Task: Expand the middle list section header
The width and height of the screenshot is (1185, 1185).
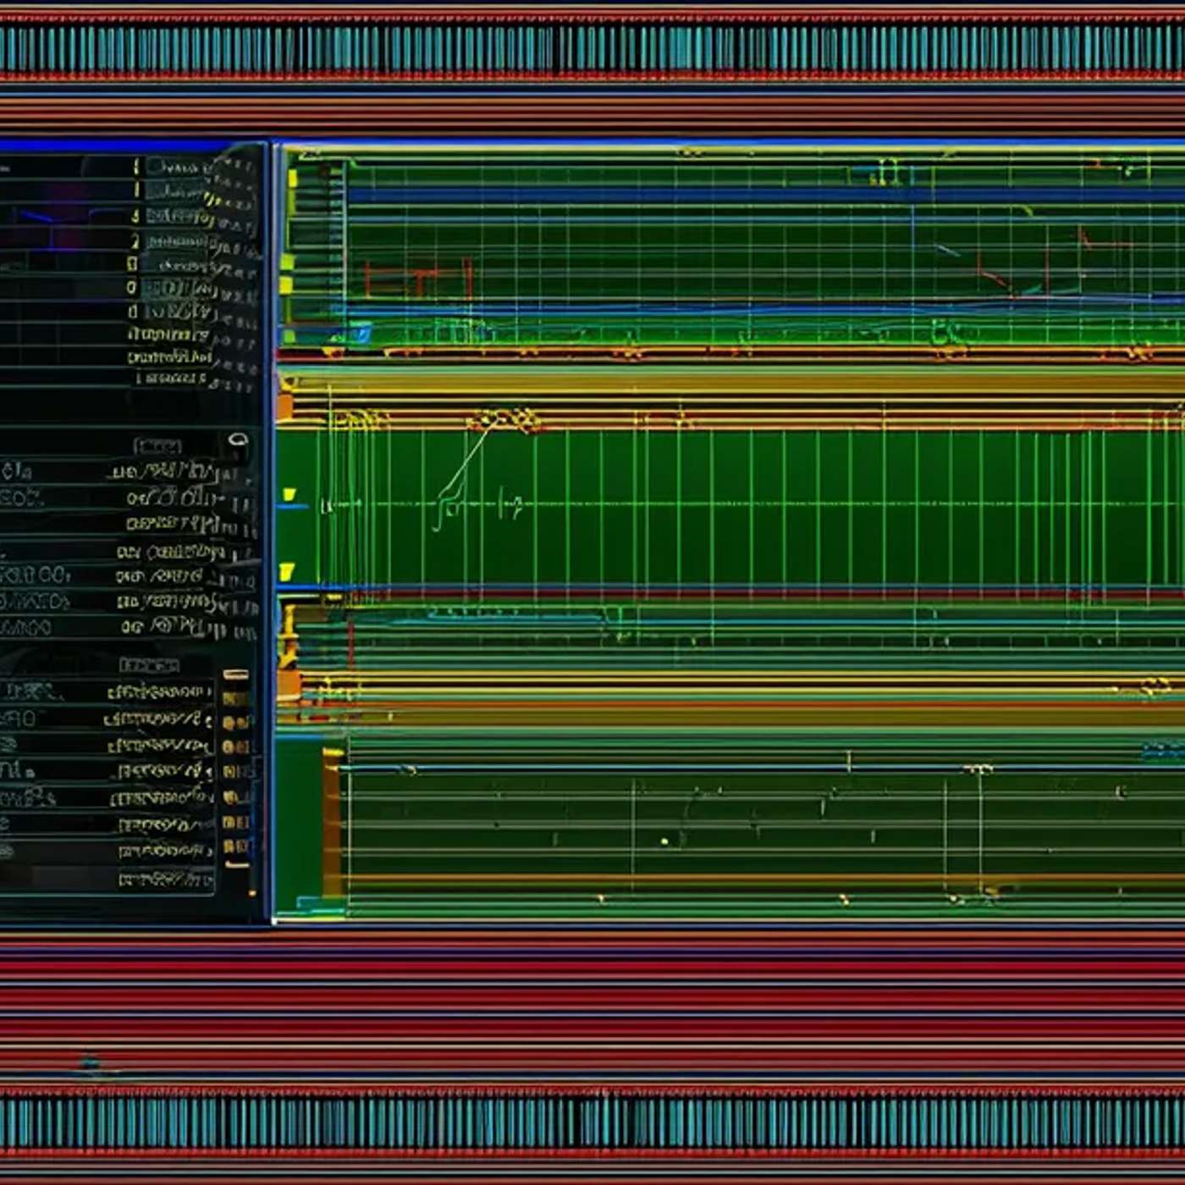Action: (157, 446)
